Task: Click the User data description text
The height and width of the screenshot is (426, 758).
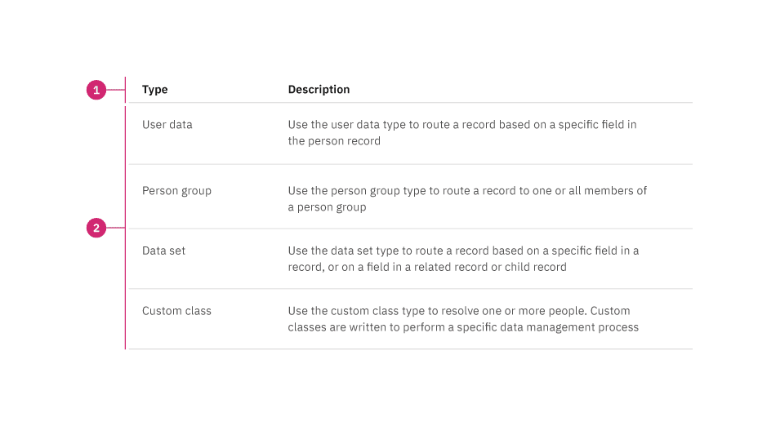Action: [x=461, y=133]
